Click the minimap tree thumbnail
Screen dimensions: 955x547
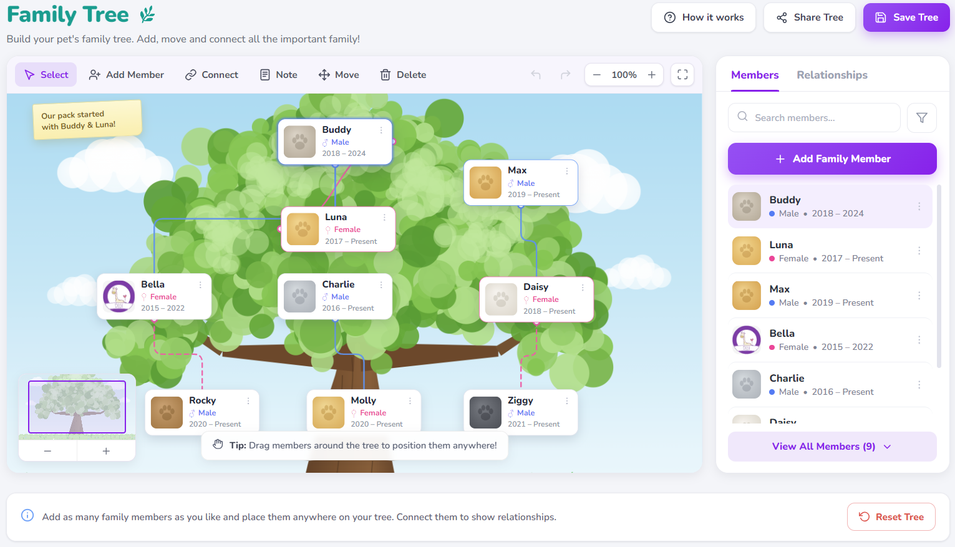(x=77, y=407)
